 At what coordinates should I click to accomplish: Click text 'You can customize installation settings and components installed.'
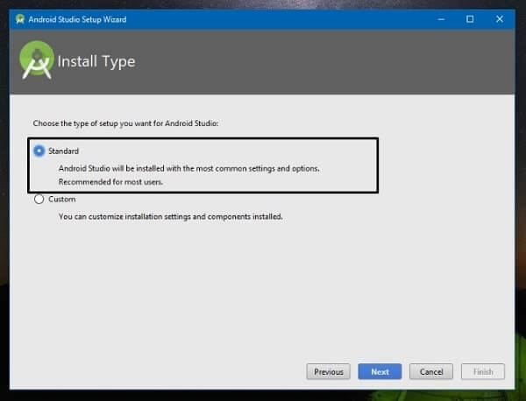click(171, 217)
